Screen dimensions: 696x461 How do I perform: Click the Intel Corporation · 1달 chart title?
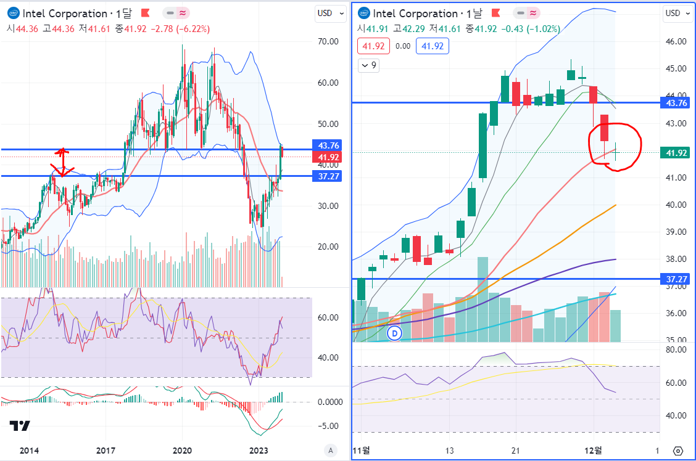tap(77, 14)
